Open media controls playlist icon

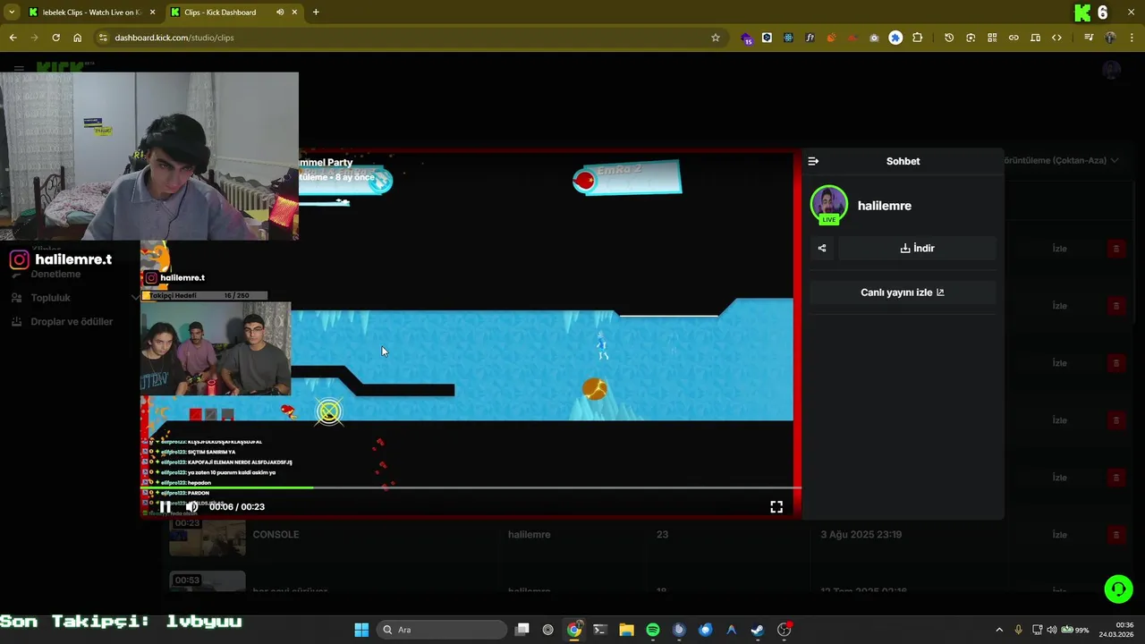(x=1089, y=38)
